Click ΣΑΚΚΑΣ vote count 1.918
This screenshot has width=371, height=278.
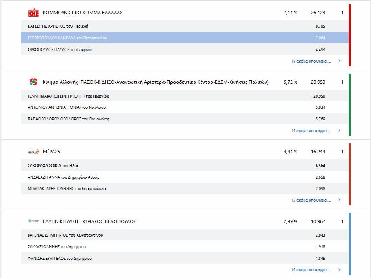coord(320,247)
